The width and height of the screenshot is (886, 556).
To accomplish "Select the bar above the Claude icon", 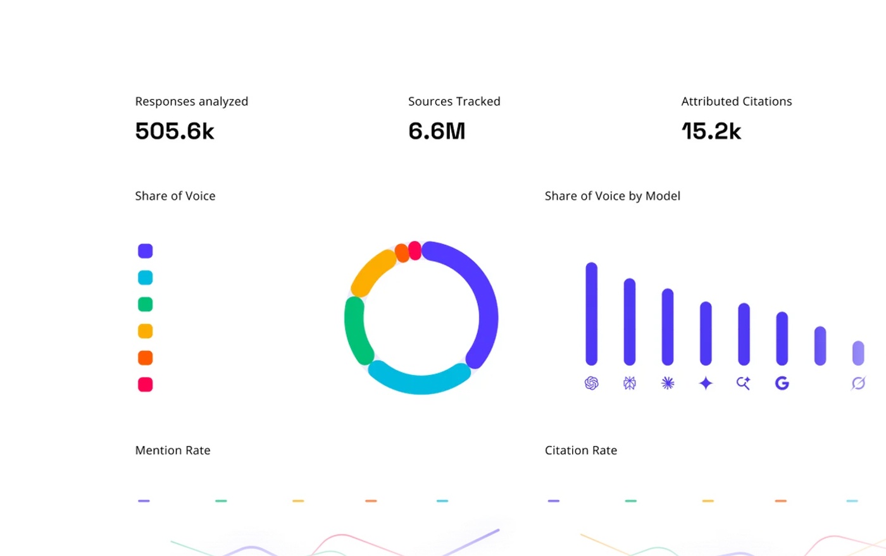I will click(x=668, y=327).
